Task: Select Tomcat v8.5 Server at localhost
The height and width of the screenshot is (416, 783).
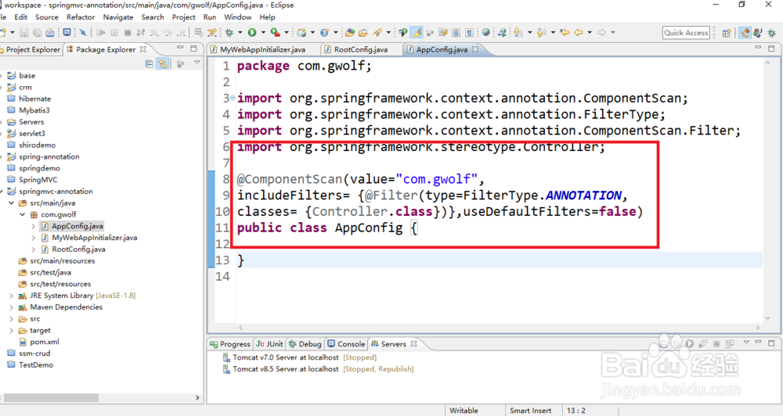Action: (318, 368)
